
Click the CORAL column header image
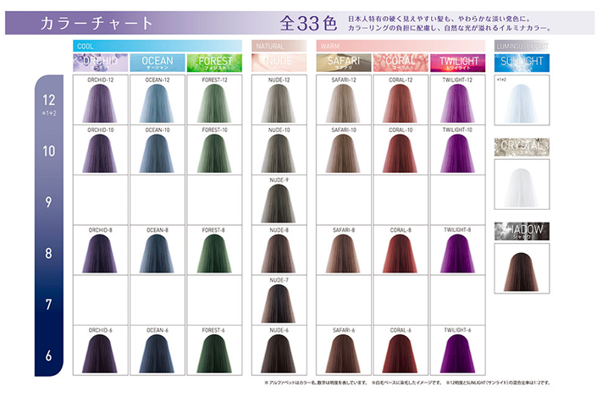[401, 63]
